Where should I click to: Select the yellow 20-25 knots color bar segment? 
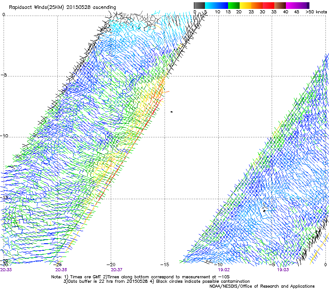click(x=245, y=5)
